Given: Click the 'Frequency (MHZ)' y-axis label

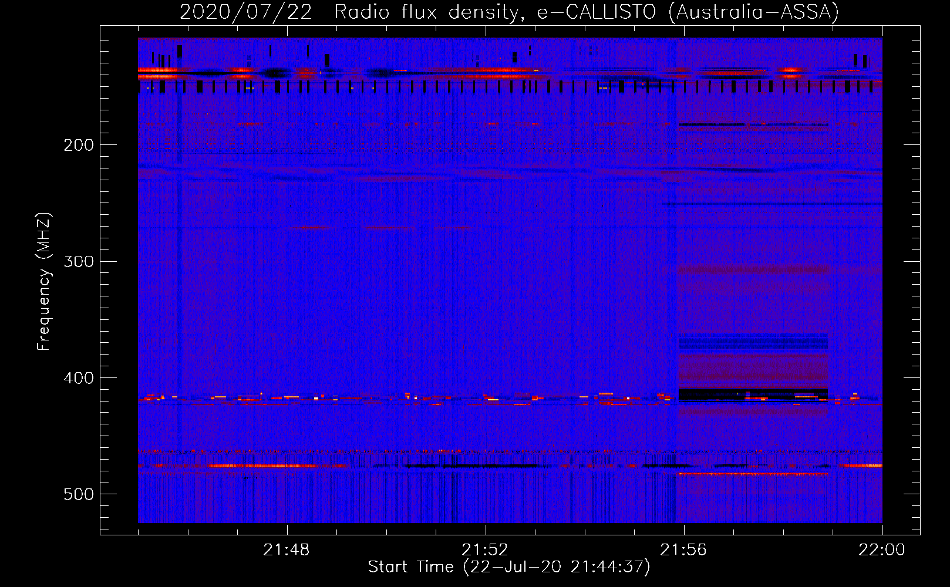Looking at the screenshot, I should (44, 281).
